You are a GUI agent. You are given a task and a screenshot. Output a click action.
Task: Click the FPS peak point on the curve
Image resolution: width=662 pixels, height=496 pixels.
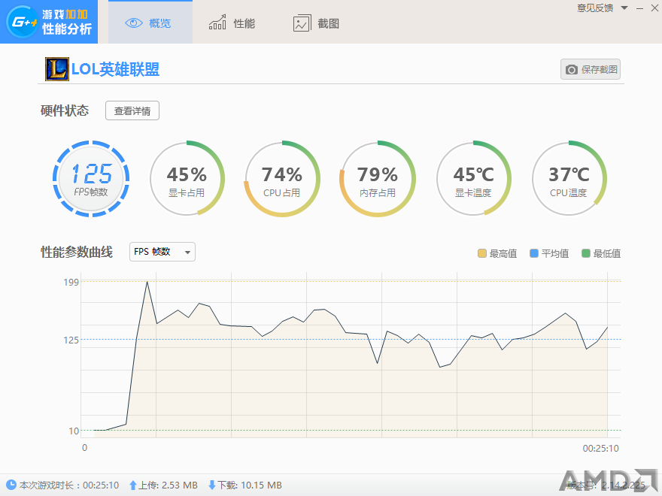pos(147,282)
